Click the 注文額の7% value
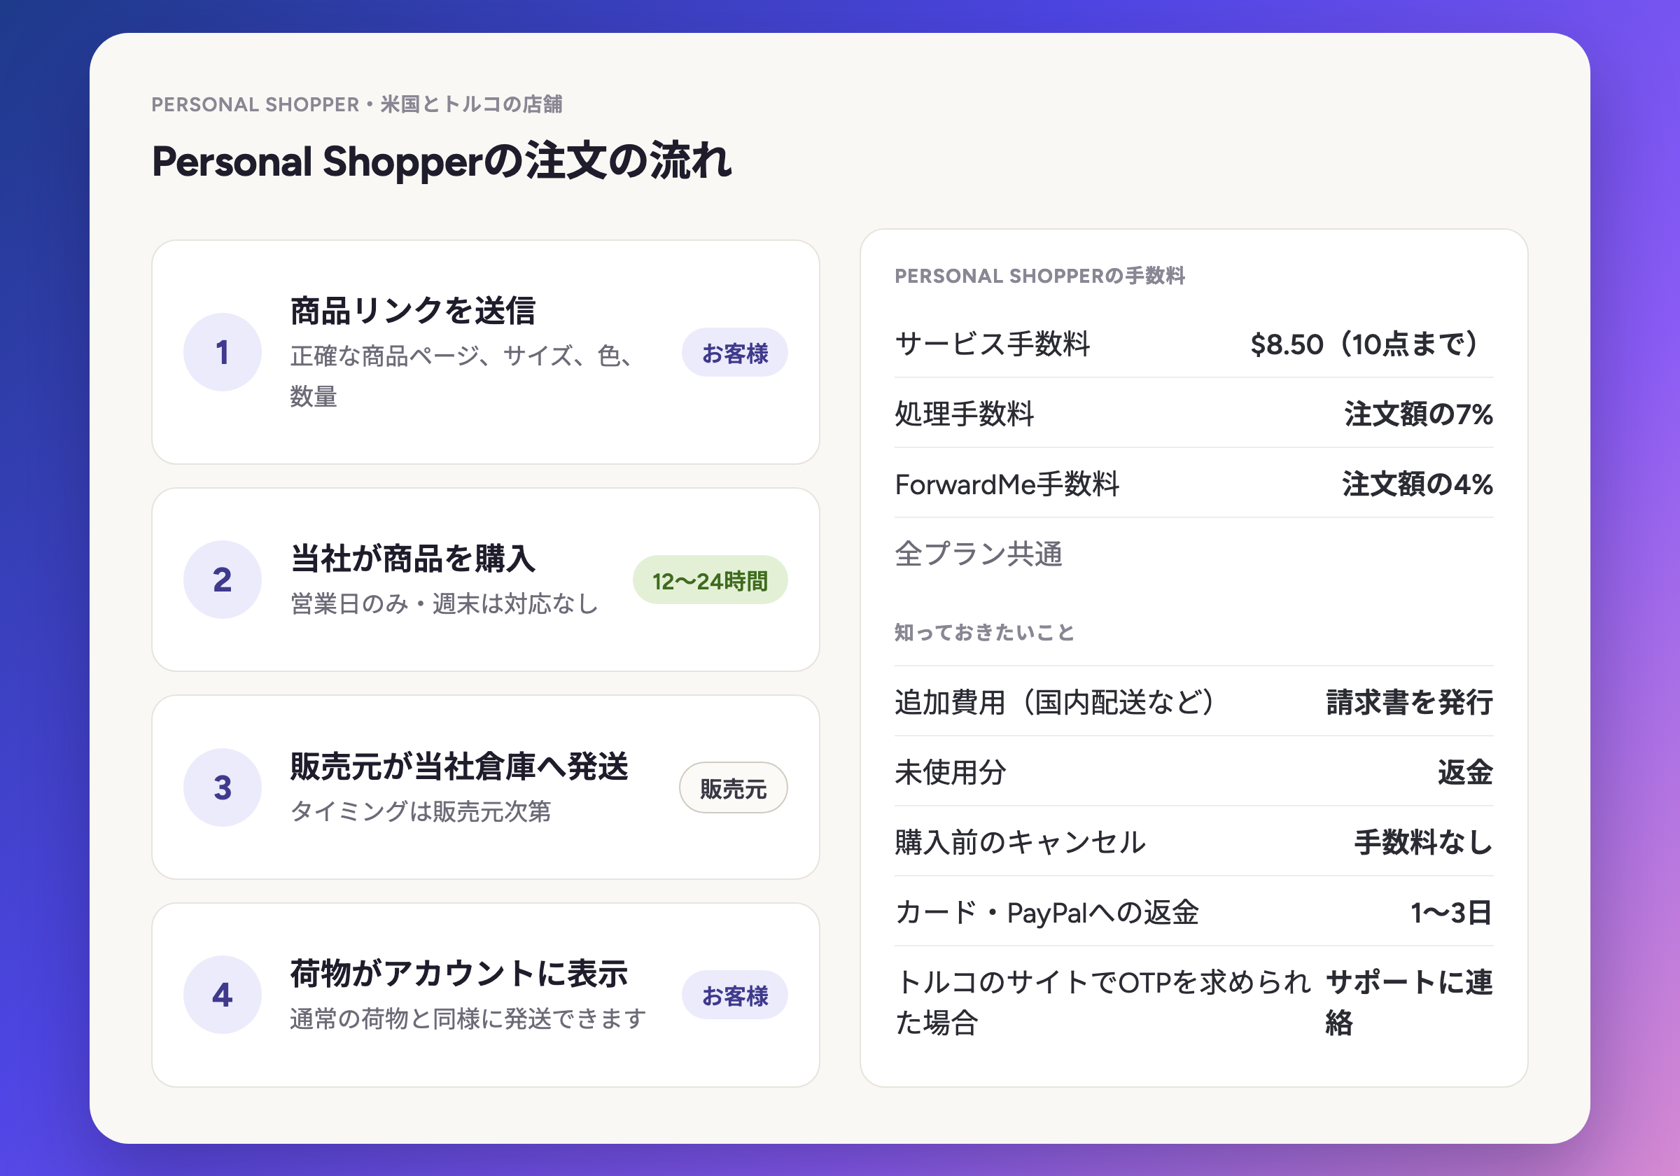1680x1176 pixels. [x=1418, y=414]
